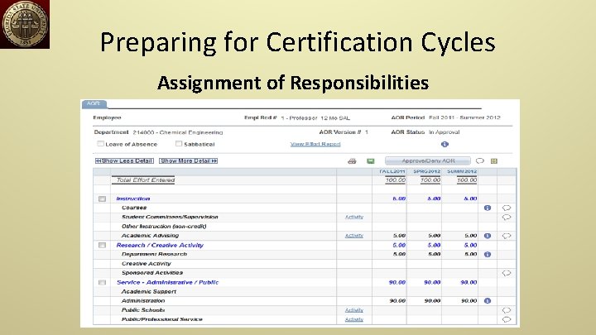Click the Other Instruction (non-credit) row label
Image resolution: width=596 pixels, height=335 pixels.
click(x=164, y=227)
